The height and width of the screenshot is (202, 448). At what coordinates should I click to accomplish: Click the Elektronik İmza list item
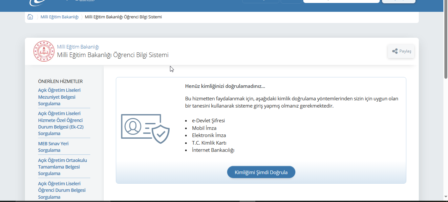209,135
